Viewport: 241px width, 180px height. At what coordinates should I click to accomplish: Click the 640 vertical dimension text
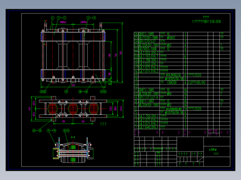(x=109, y=55)
